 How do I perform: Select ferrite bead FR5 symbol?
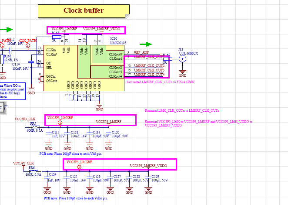coord(32,126)
